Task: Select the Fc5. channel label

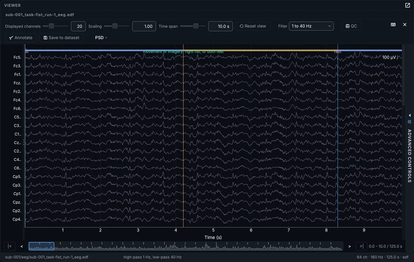Action: 17,57
